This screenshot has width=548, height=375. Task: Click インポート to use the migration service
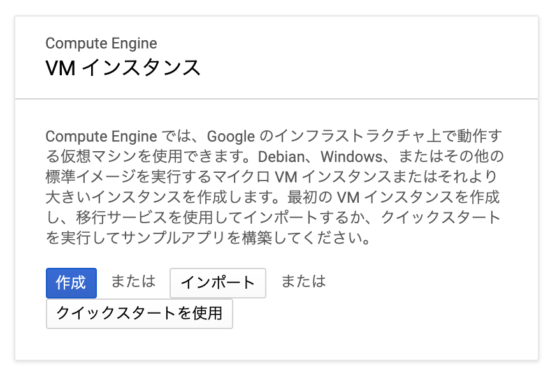[217, 283]
